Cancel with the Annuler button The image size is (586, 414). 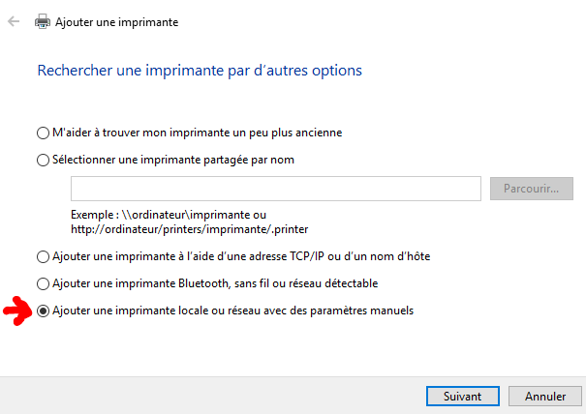pyautogui.click(x=545, y=396)
